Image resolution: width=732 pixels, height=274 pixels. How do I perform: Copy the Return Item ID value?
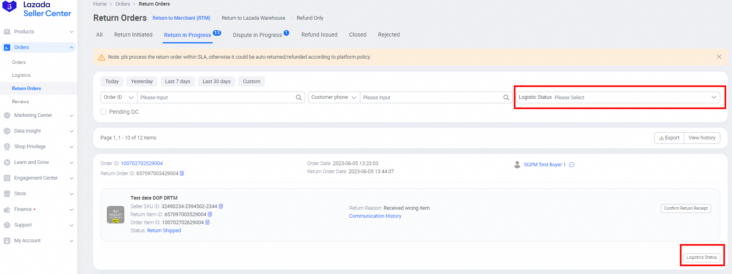(210, 214)
